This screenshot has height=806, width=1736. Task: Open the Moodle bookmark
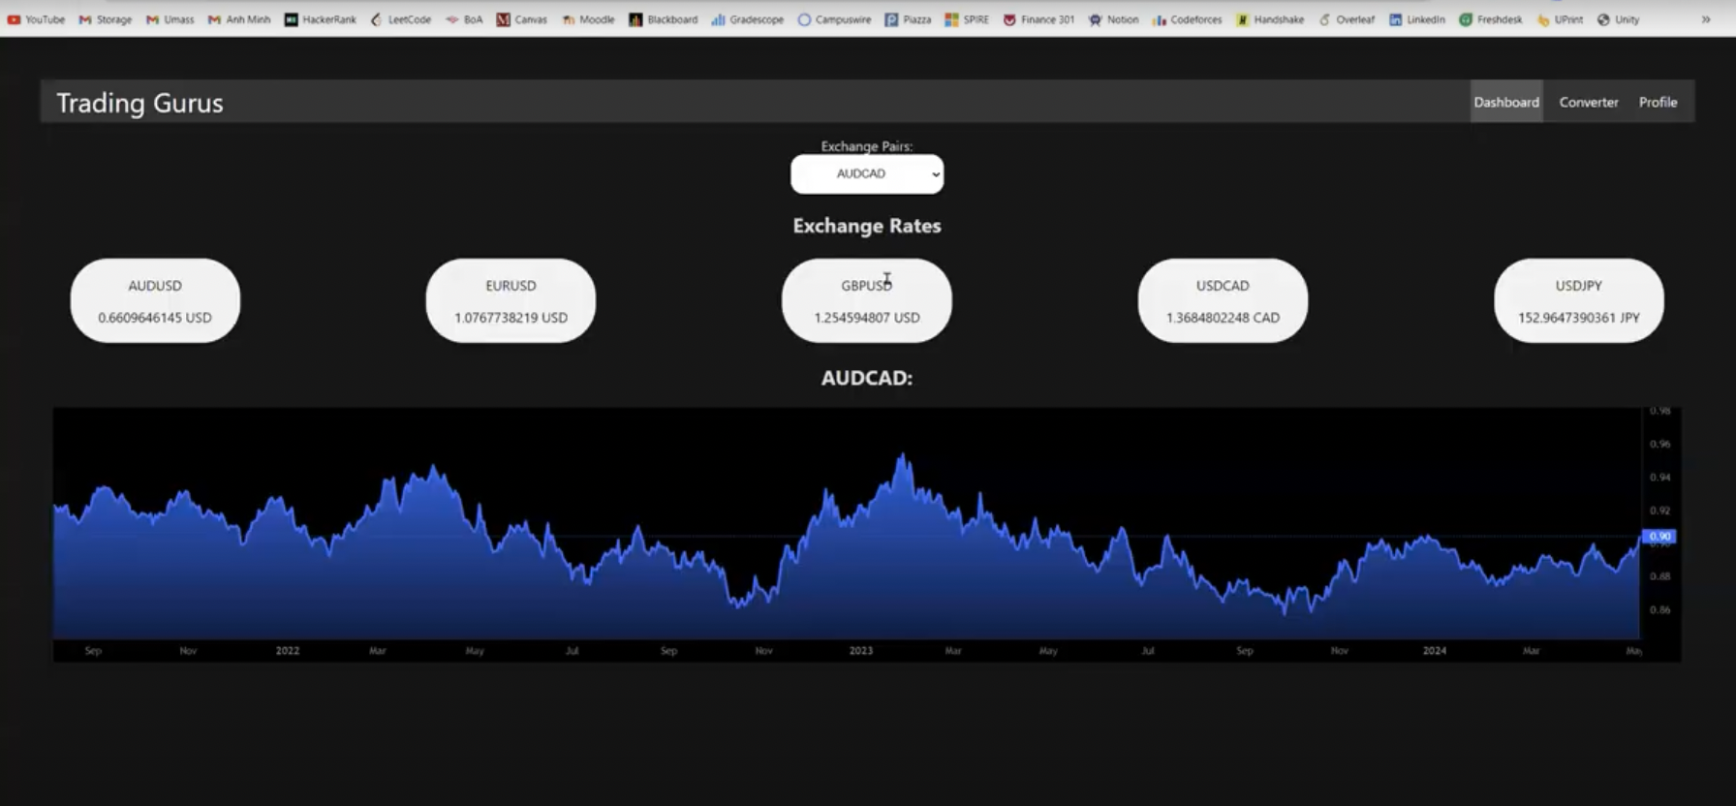[588, 19]
